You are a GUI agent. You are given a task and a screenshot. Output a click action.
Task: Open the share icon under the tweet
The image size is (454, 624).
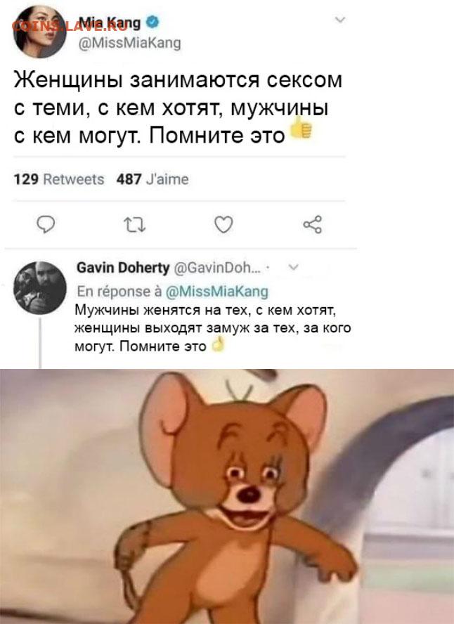(x=312, y=224)
